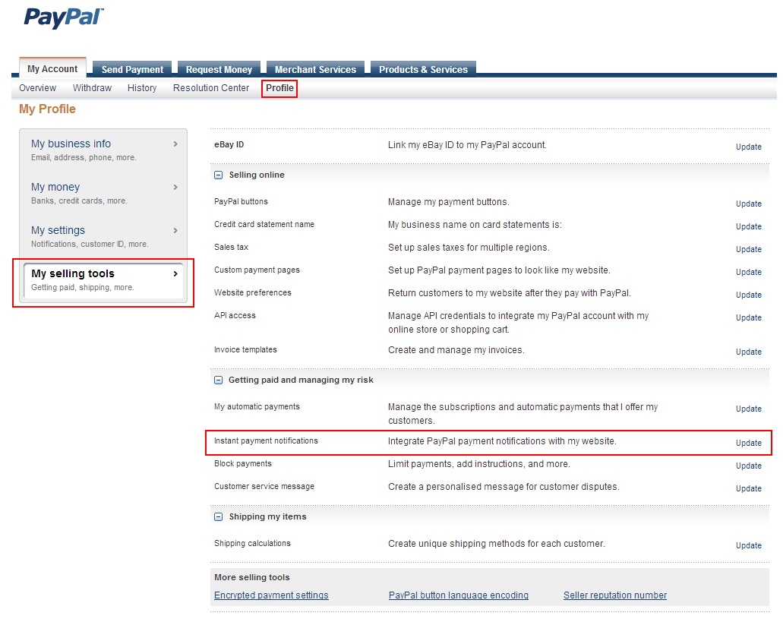Click the API access label
This screenshot has width=783, height=622.
coord(235,315)
